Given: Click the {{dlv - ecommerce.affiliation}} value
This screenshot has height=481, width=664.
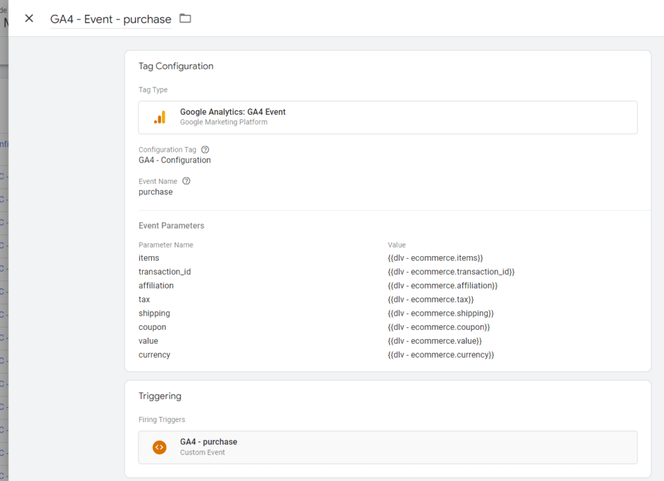Looking at the screenshot, I should [x=442, y=285].
